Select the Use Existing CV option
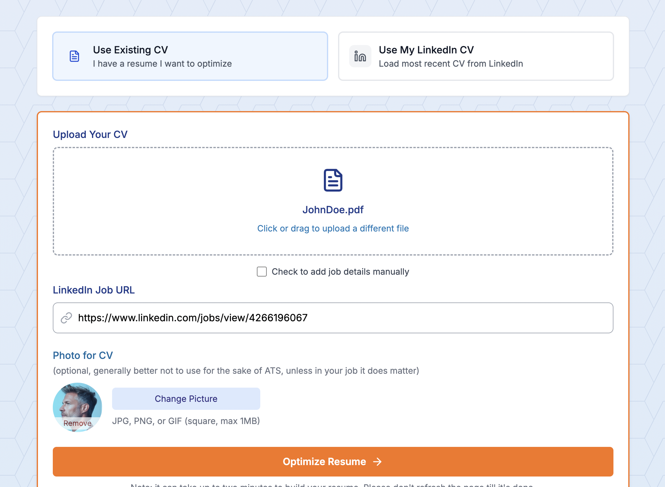 pos(190,56)
